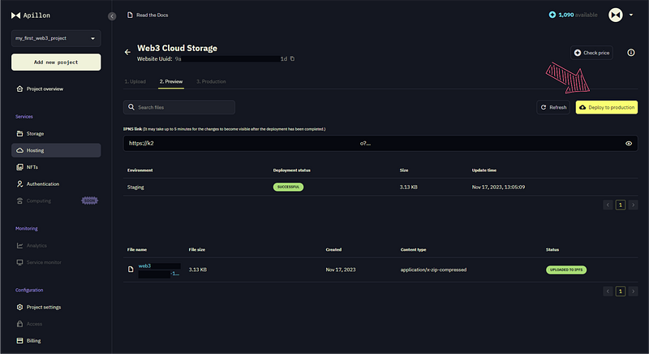The height and width of the screenshot is (354, 649).
Task: Click the 1,090 available credits
Action: tap(574, 15)
